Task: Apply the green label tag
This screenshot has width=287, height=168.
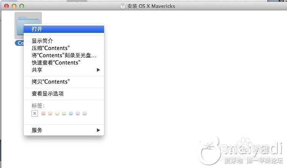Action: tap(64, 113)
